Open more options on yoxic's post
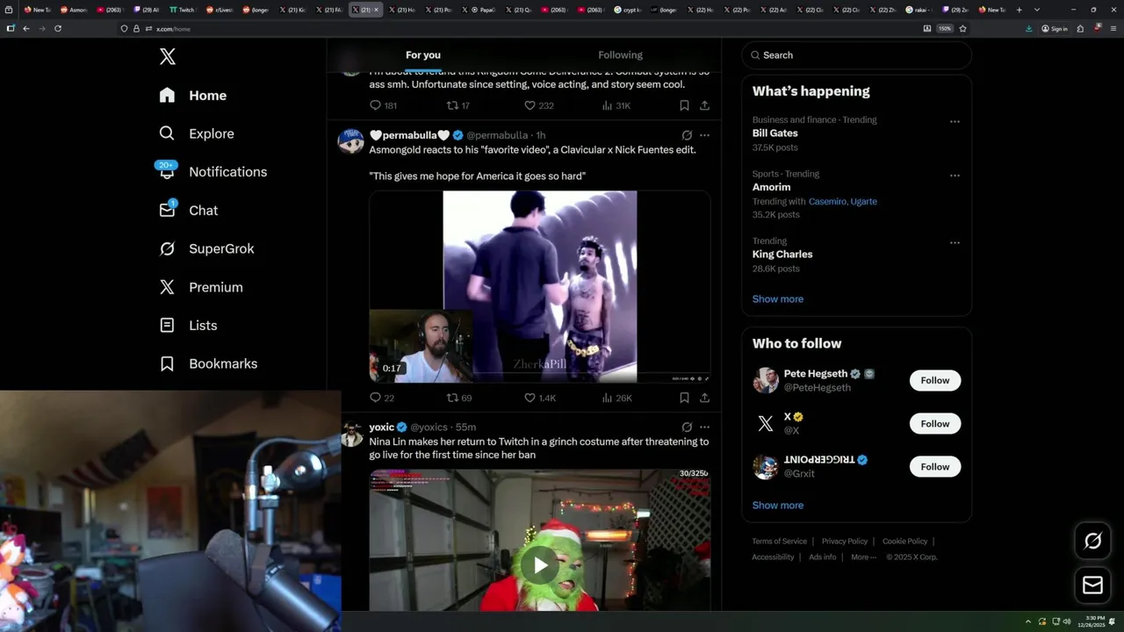 pos(704,427)
